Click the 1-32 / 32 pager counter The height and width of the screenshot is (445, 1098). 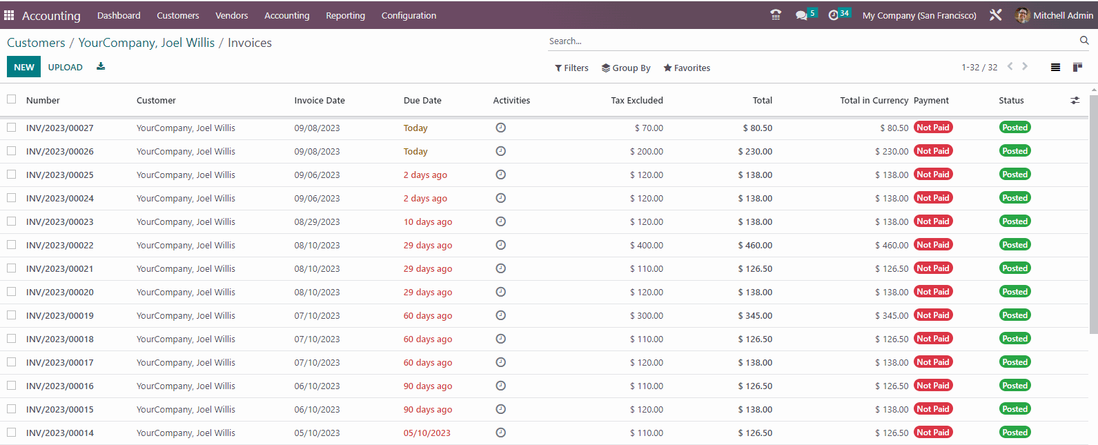[979, 67]
